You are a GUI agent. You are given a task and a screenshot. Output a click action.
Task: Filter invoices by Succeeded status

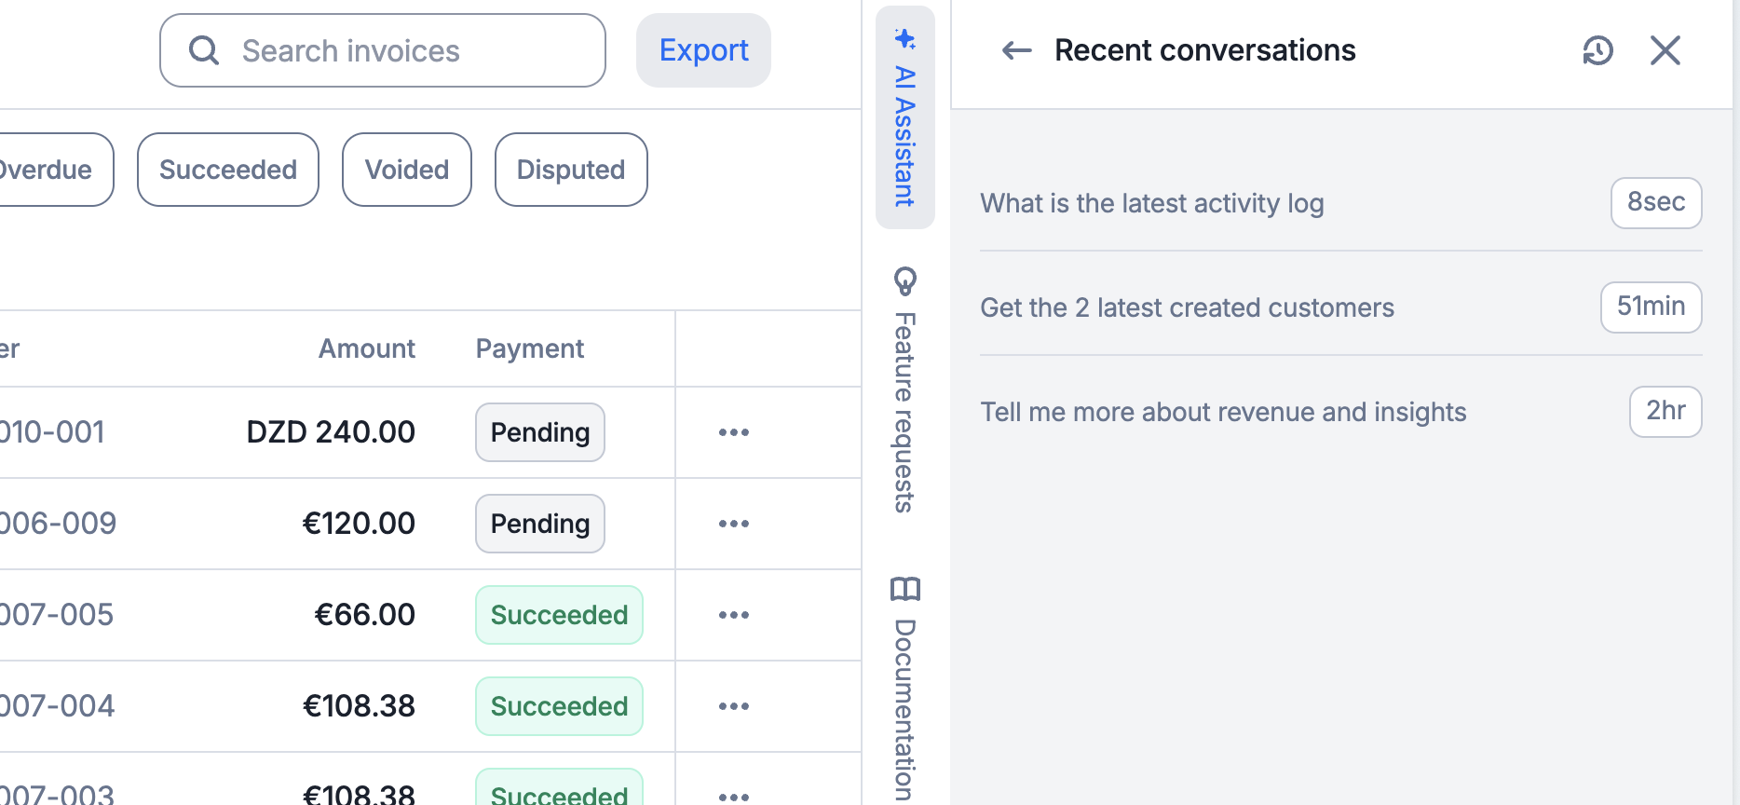[228, 170]
